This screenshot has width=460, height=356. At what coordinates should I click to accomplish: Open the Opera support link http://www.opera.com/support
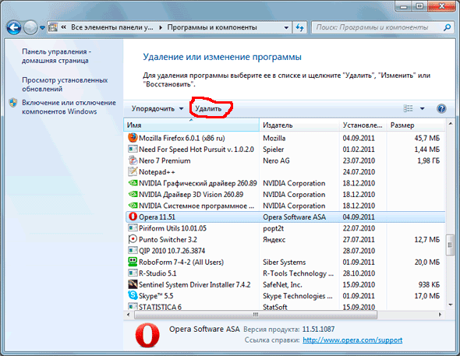click(x=352, y=340)
